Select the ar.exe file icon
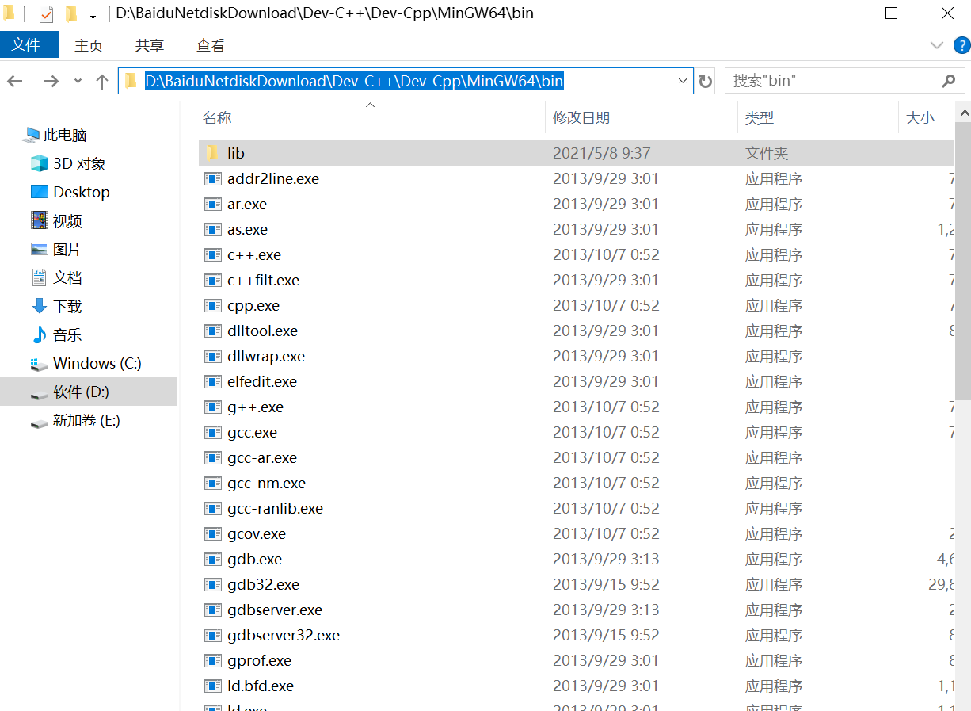 (212, 205)
